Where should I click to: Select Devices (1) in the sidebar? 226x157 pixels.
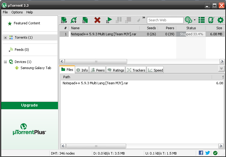(23, 62)
